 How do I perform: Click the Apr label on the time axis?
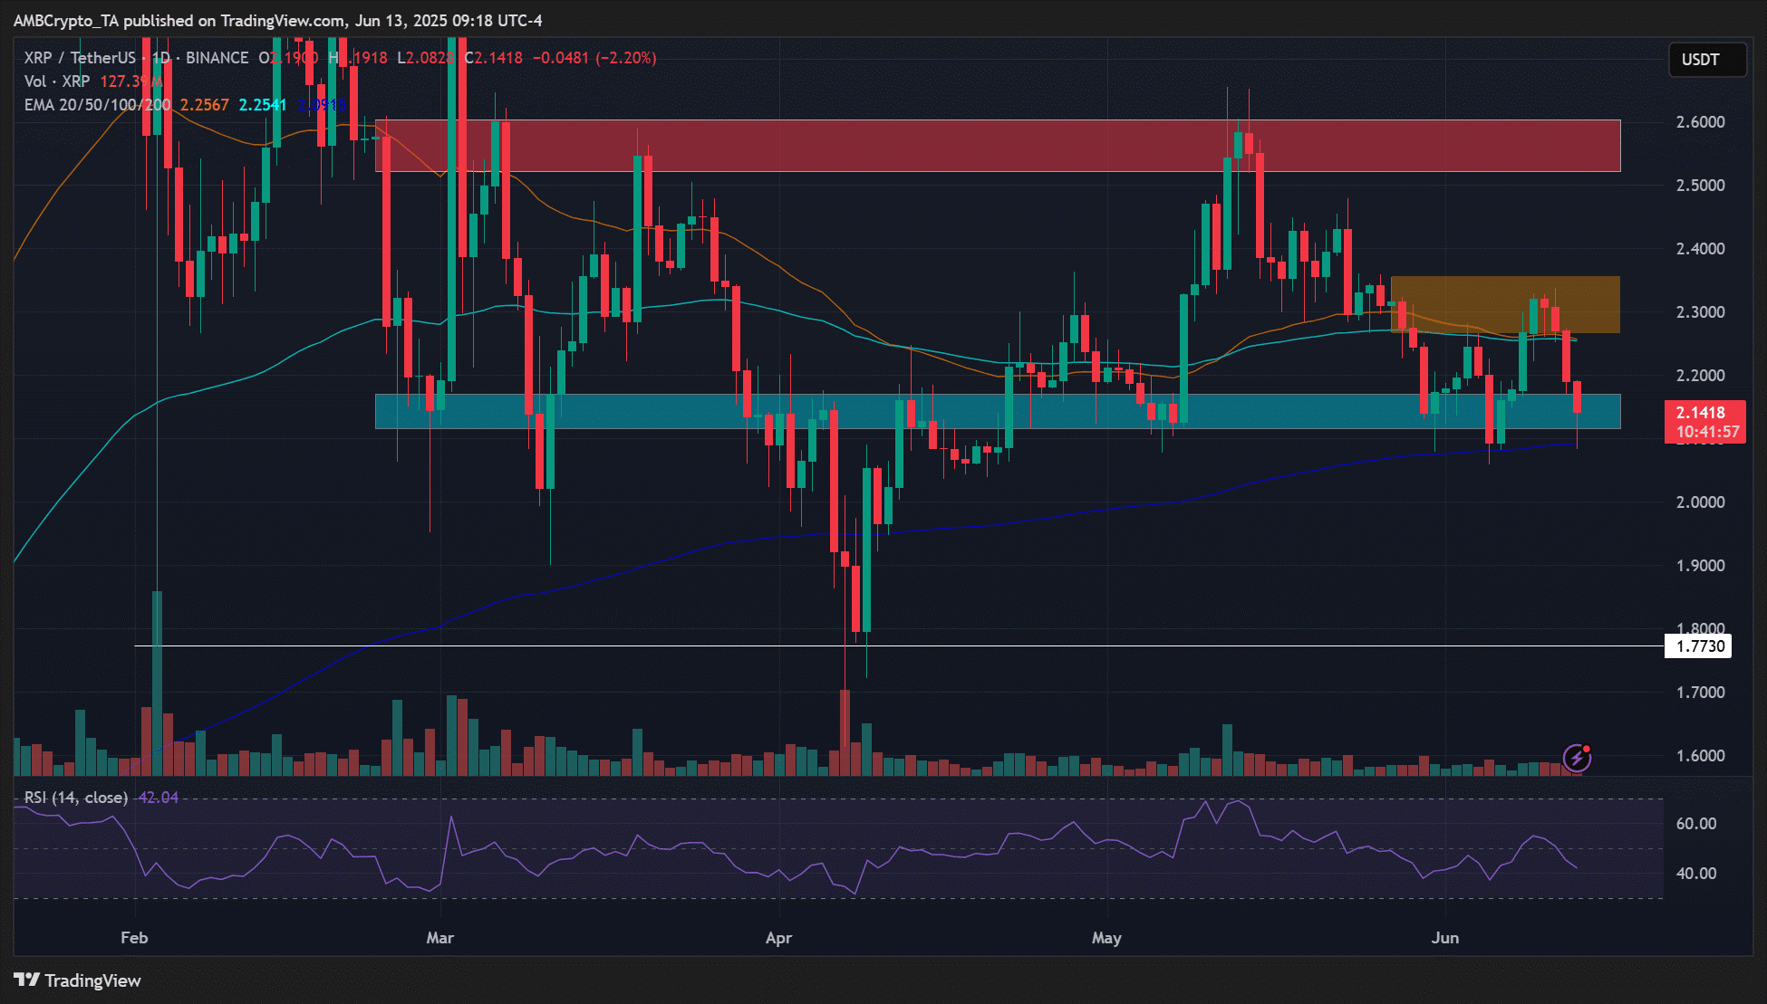coord(778,938)
